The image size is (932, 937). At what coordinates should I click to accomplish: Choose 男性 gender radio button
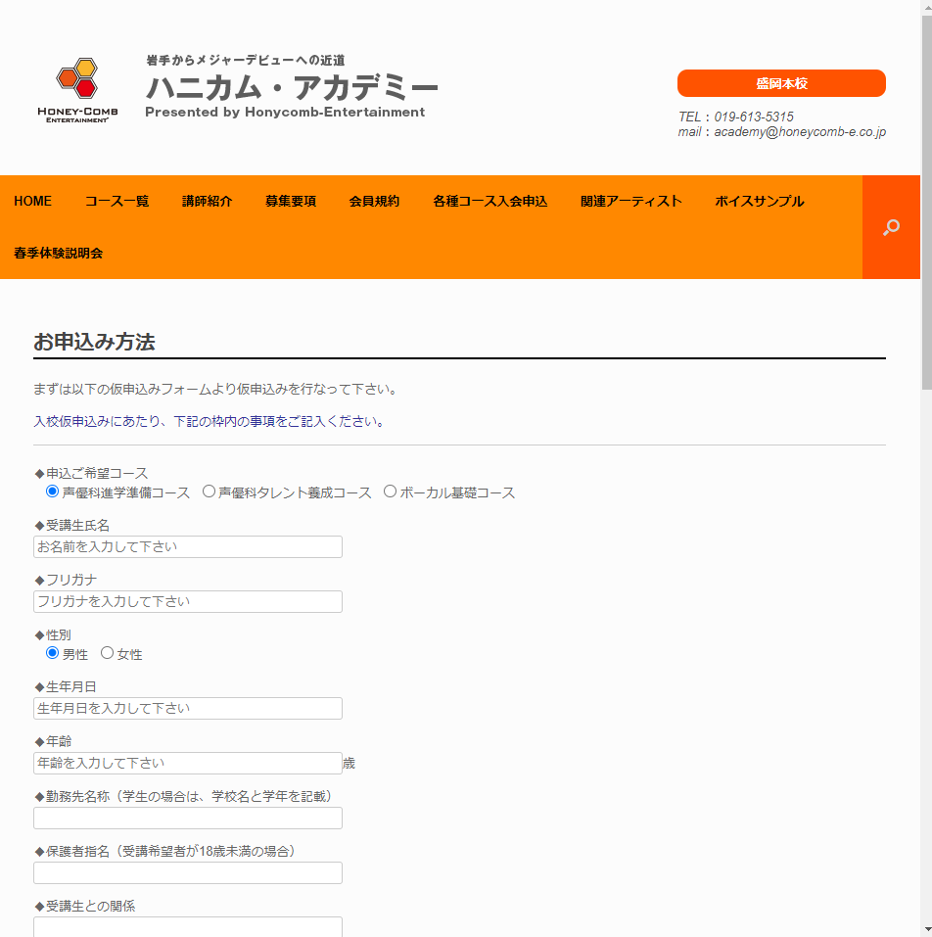tap(53, 653)
